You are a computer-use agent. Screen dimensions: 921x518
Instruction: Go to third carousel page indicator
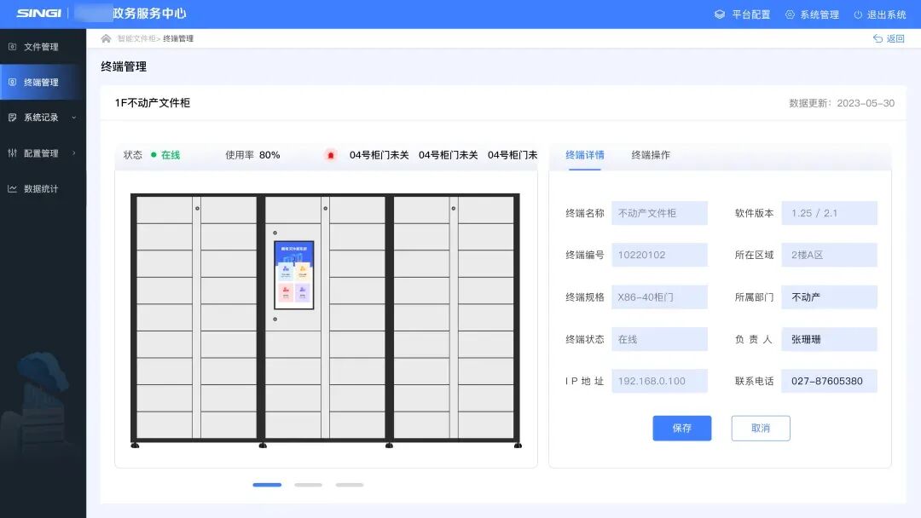pyautogui.click(x=349, y=485)
